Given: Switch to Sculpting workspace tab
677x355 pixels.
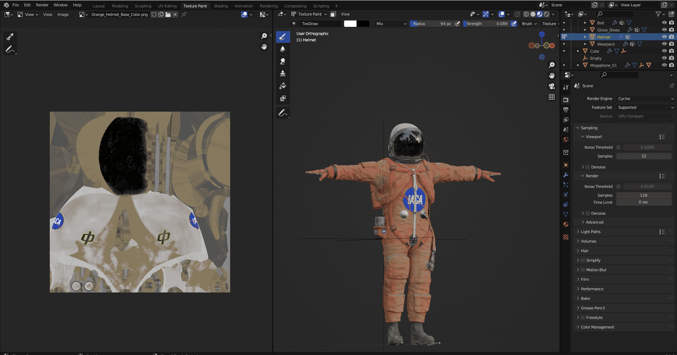Looking at the screenshot, I should pyautogui.click(x=143, y=6).
